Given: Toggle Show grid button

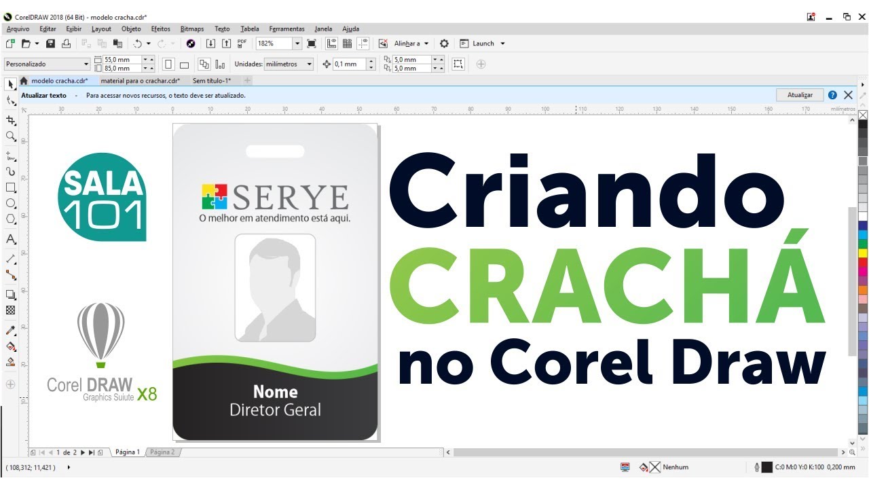Looking at the screenshot, I should pos(348,43).
